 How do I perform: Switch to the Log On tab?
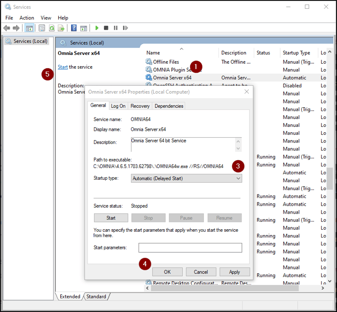118,106
